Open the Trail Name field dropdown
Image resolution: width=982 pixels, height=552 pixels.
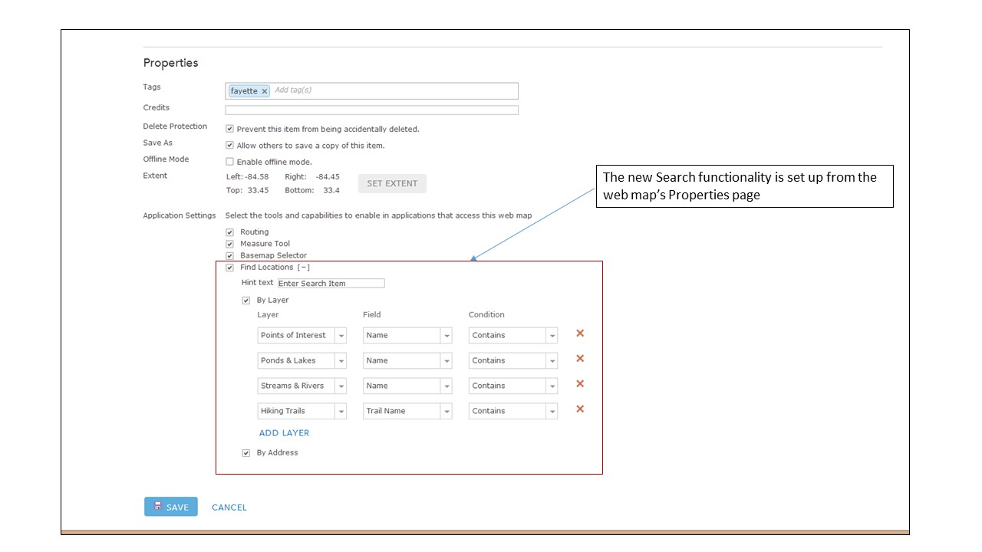pyautogui.click(x=446, y=412)
